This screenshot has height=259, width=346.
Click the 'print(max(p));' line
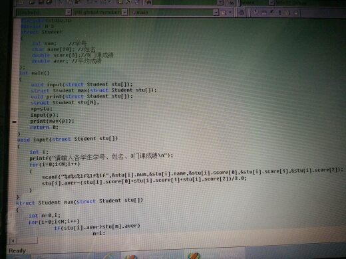pyautogui.click(x=52, y=121)
